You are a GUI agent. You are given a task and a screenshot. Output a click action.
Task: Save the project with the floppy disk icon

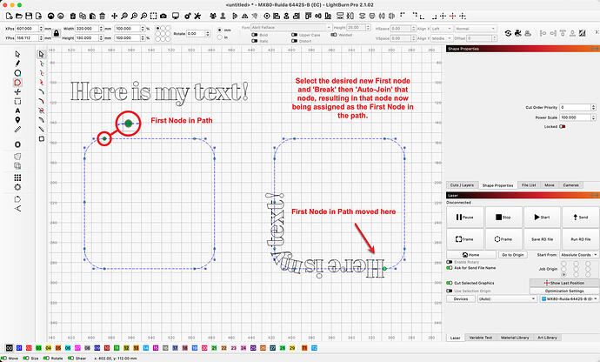click(29, 16)
